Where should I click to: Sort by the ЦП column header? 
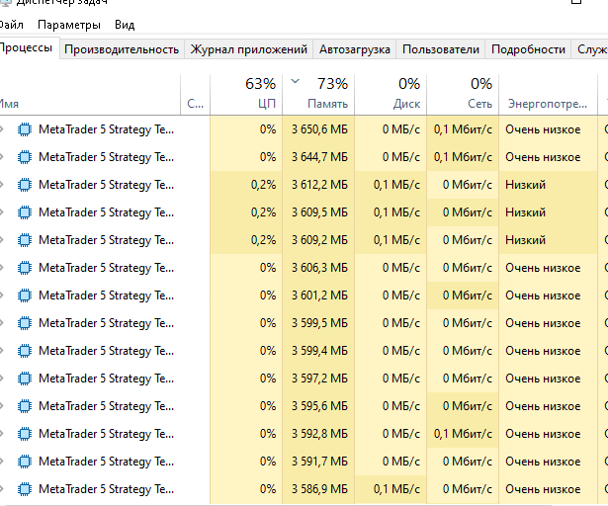tap(246, 94)
